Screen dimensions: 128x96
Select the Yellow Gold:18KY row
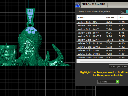point(102,33)
